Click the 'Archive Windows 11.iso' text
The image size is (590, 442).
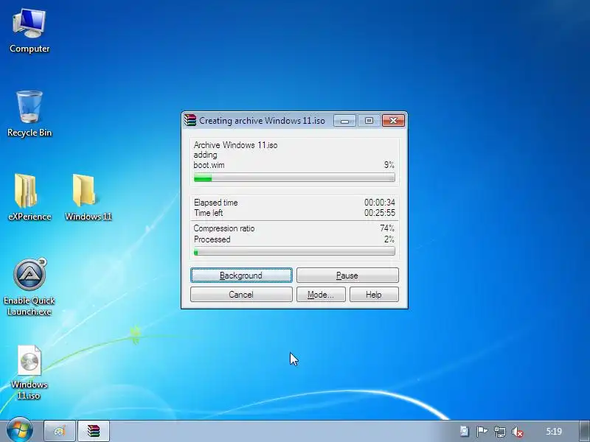[235, 145]
